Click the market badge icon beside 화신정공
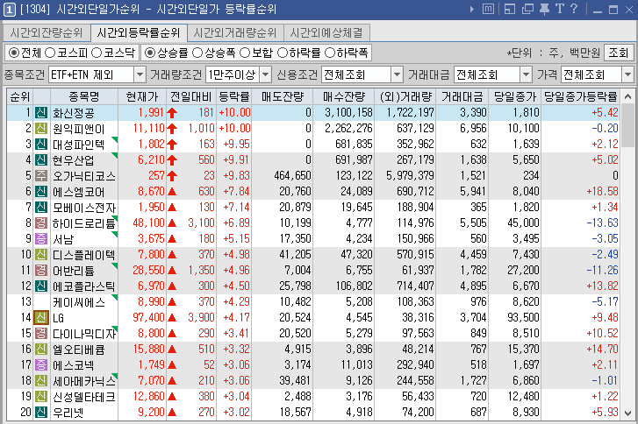 (x=41, y=112)
